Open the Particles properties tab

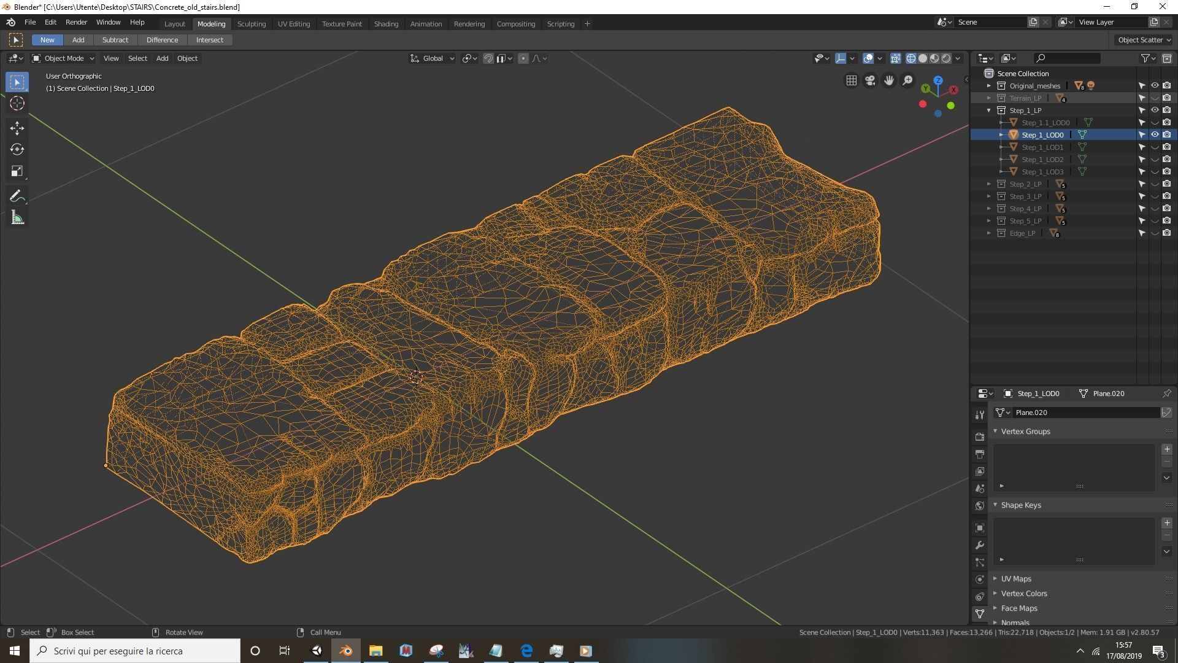tap(980, 562)
